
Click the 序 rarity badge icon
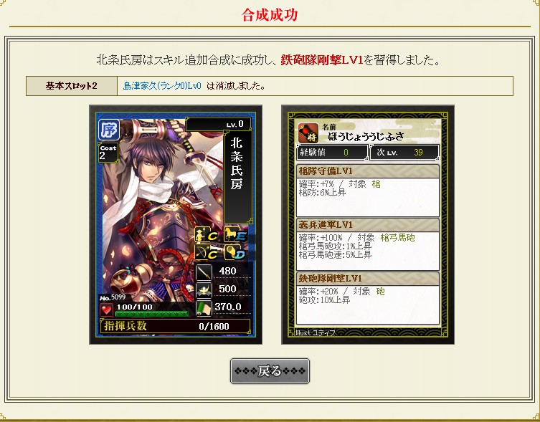[109, 130]
